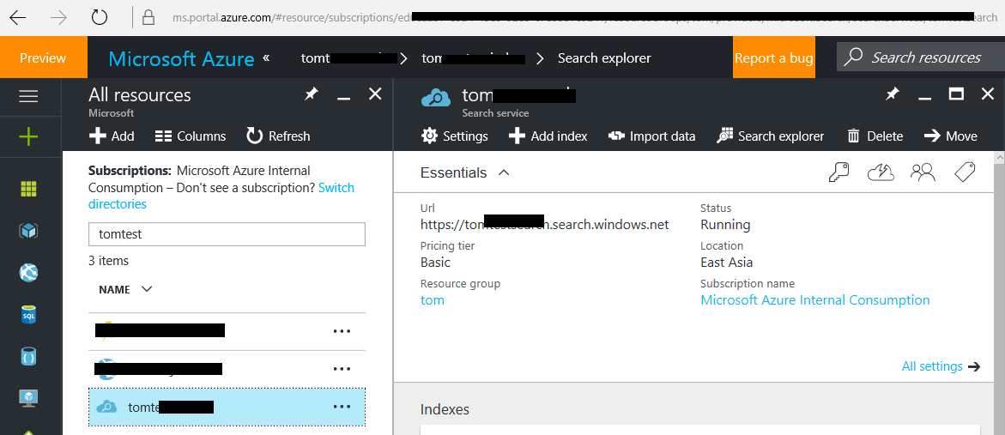The image size is (1005, 435).
Task: Toggle the NAME column sort chevron
Action: pos(147,289)
